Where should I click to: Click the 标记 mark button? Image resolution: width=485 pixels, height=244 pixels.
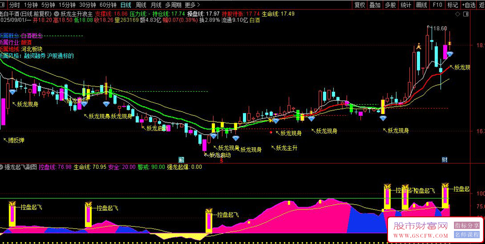tap(453, 5)
